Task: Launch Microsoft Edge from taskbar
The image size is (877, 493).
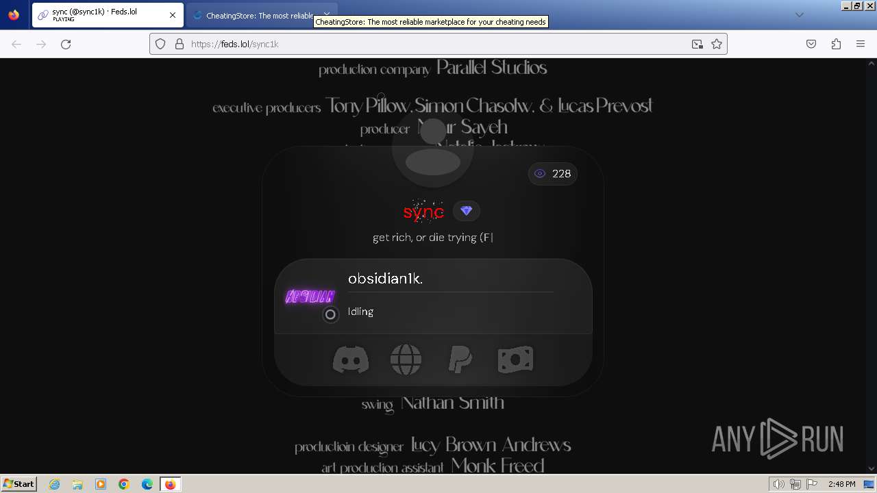Action: tap(147, 484)
